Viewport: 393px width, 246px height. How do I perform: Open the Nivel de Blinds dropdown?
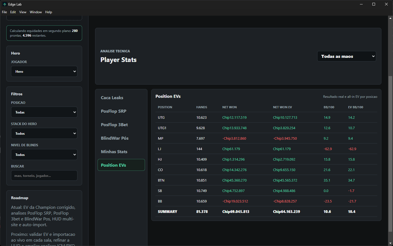click(x=44, y=155)
